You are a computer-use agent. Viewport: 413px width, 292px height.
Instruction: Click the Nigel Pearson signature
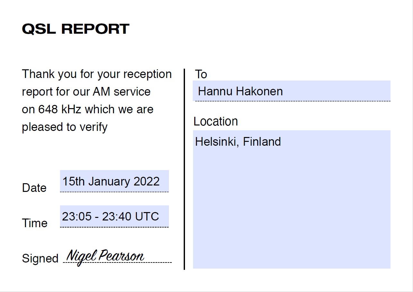click(x=105, y=256)
